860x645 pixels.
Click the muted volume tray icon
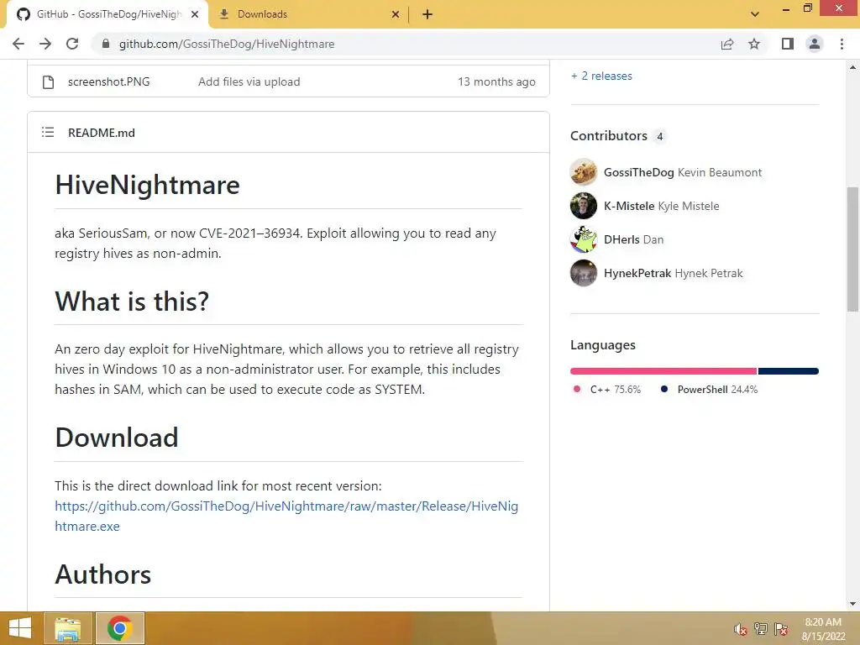[x=740, y=629]
